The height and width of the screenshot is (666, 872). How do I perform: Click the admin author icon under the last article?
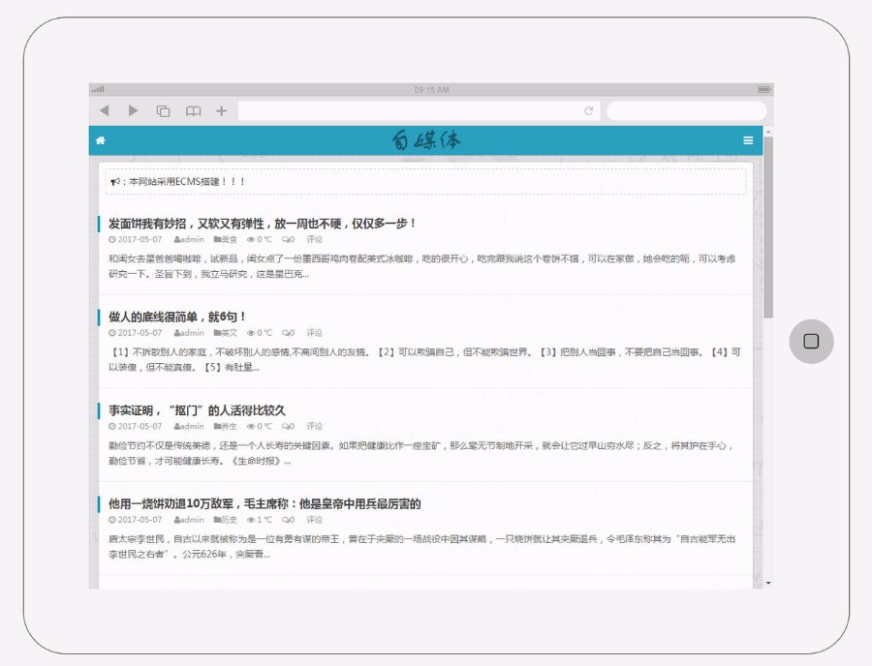177,521
